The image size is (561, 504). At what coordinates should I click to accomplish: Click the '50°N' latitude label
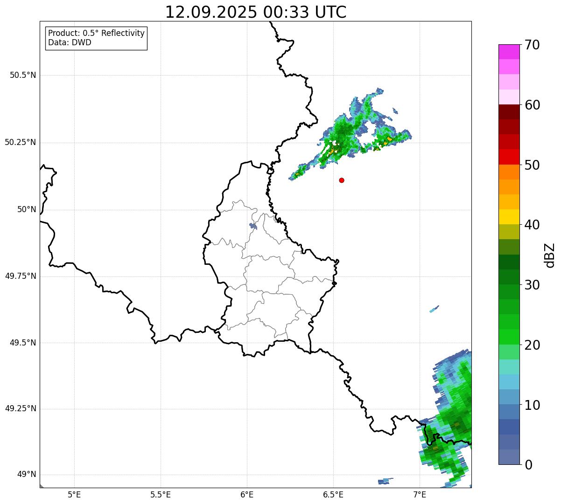click(x=27, y=210)
